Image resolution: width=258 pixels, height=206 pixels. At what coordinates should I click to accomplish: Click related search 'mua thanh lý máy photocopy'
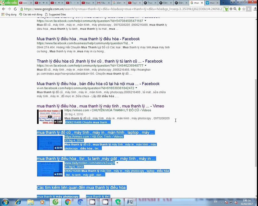coord(58,197)
